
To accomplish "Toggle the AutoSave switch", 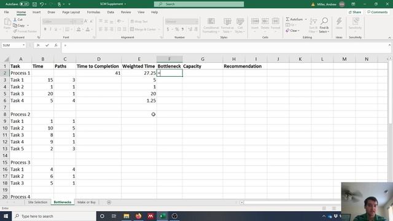I will (x=24, y=4).
